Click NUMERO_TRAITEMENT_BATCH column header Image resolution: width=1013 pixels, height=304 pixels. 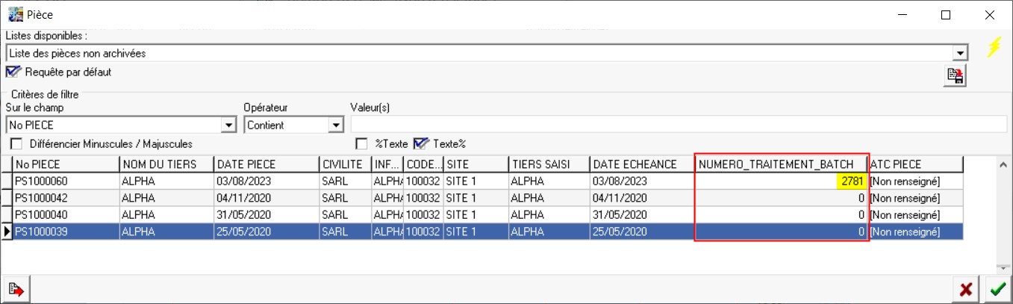780,164
